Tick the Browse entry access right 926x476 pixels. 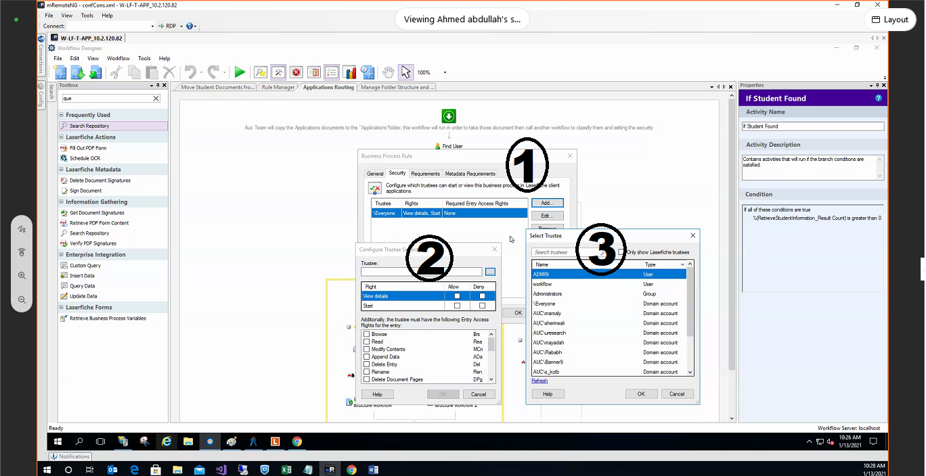tap(367, 334)
